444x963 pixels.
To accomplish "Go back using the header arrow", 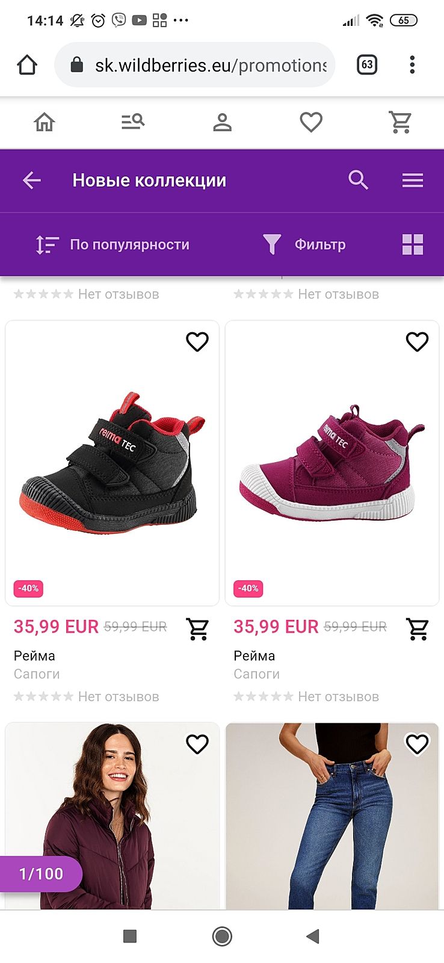I will tap(32, 180).
